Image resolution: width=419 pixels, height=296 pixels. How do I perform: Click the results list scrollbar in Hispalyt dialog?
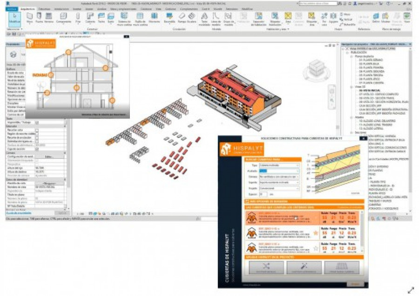tap(362, 232)
